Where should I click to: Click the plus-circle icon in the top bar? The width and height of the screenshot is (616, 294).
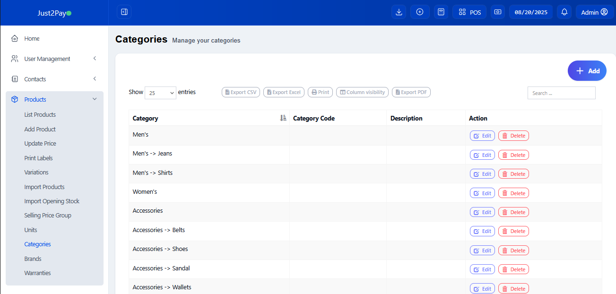420,12
